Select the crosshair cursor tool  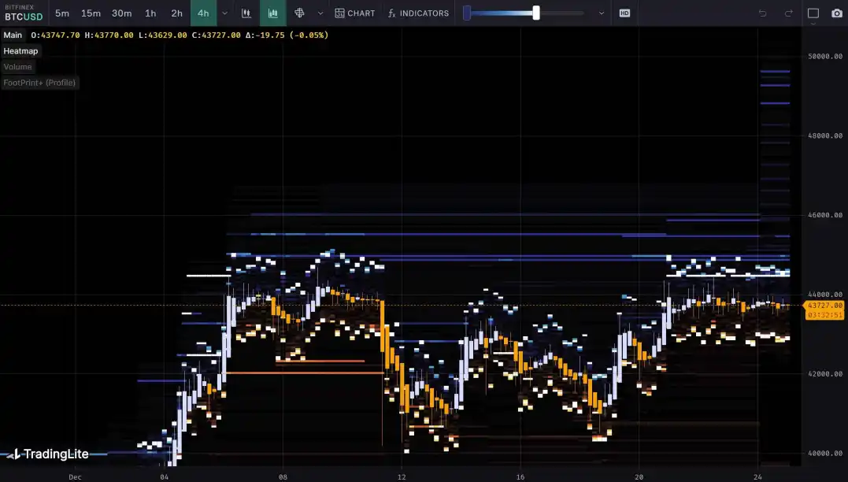[299, 13]
